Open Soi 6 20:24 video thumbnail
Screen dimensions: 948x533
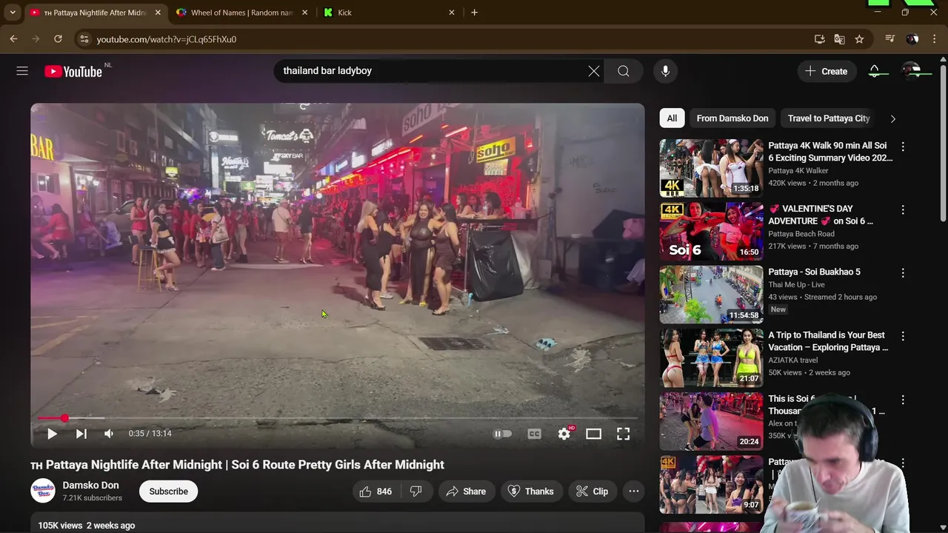click(711, 421)
